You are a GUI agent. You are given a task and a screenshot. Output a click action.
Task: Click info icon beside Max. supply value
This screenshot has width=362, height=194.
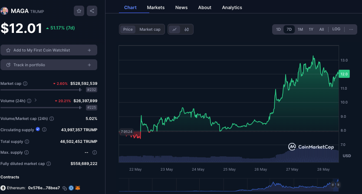click(95, 152)
